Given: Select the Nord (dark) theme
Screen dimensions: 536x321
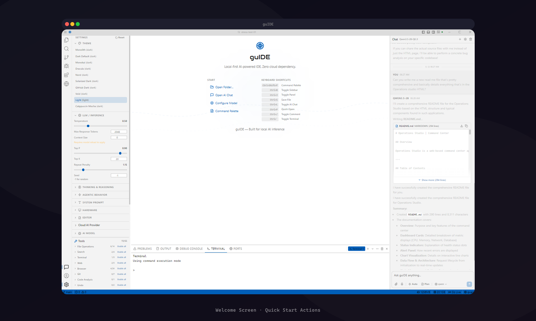Looking at the screenshot, I should click(100, 75).
